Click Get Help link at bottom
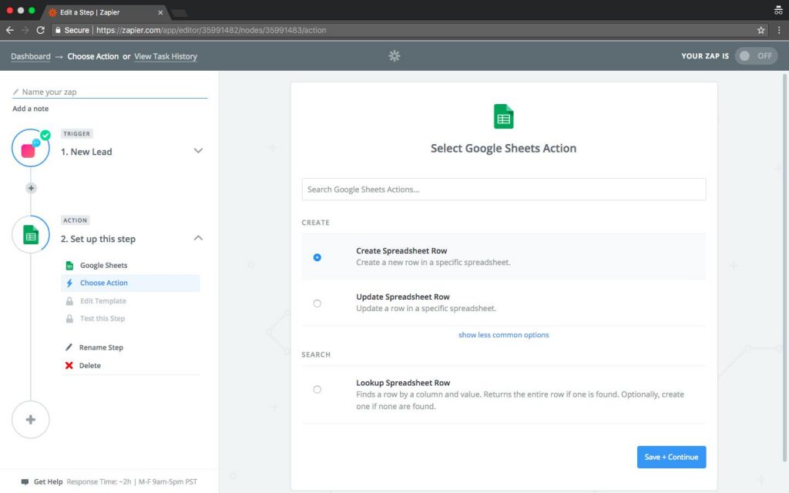Viewport: 789px width, 493px height. 49,482
